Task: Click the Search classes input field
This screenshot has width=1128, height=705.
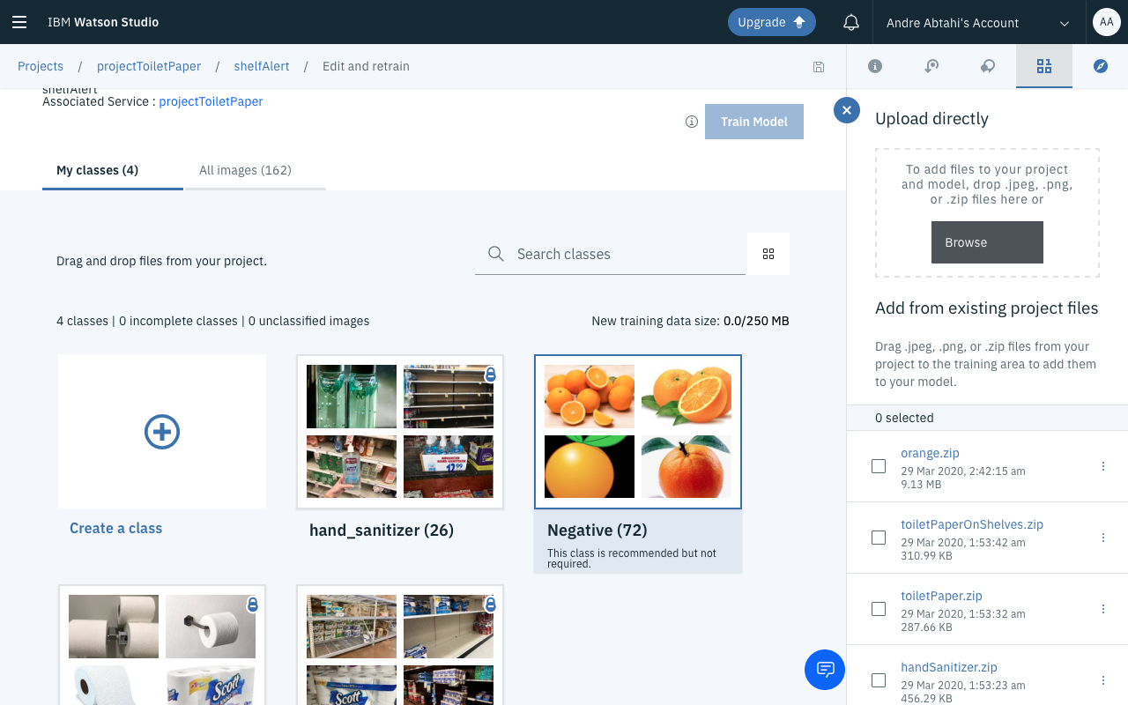Action: [x=610, y=254]
